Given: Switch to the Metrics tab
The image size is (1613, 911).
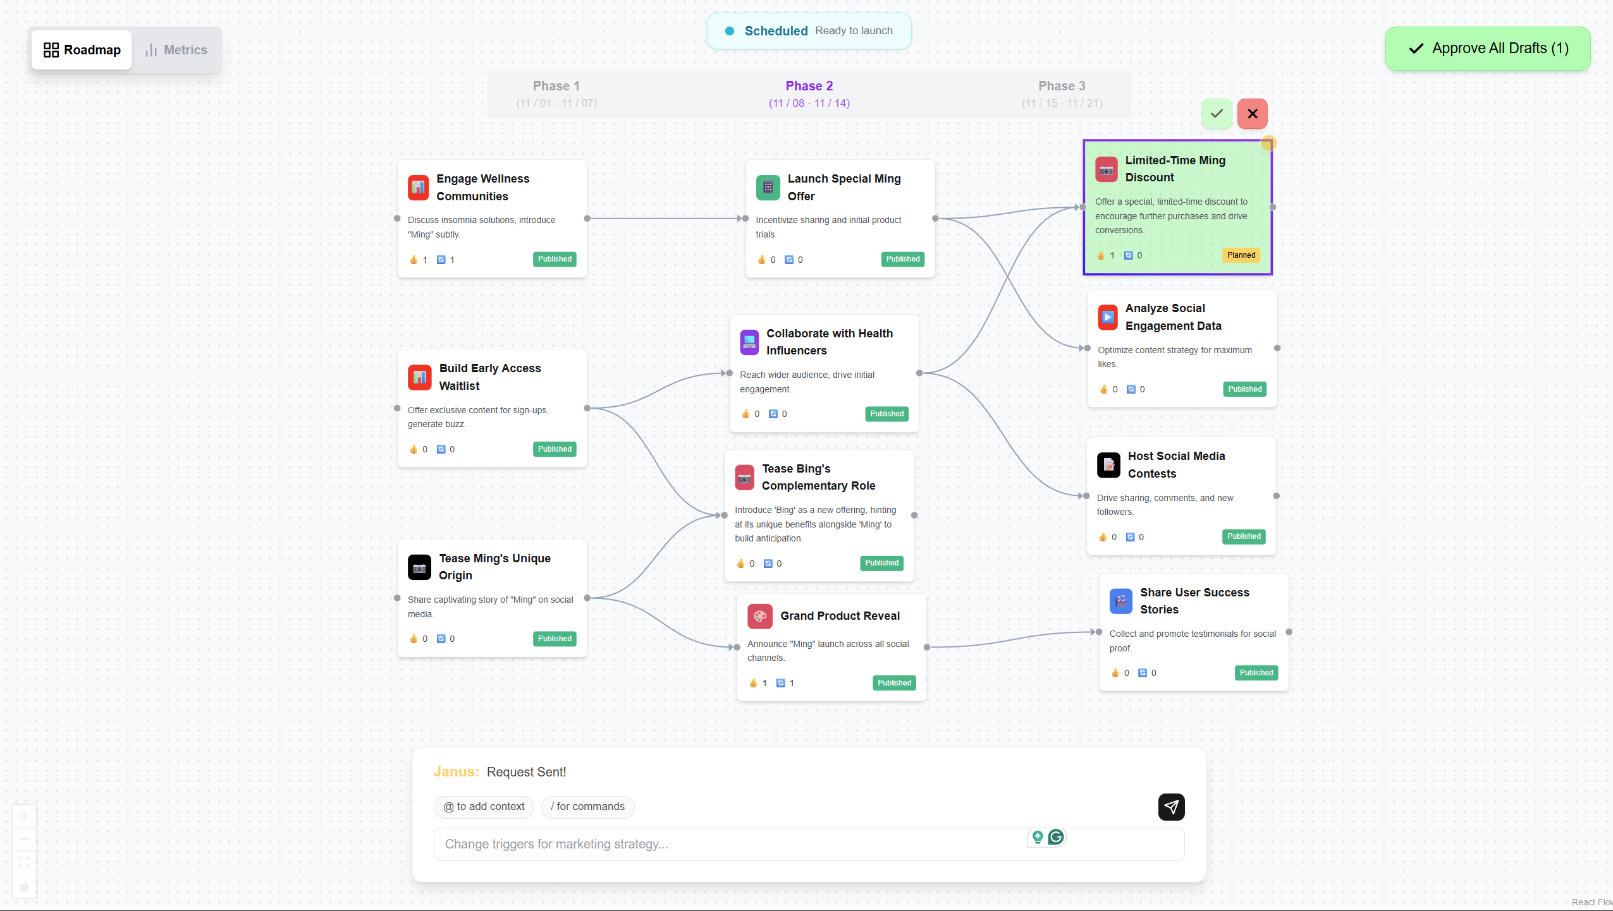Looking at the screenshot, I should (176, 50).
